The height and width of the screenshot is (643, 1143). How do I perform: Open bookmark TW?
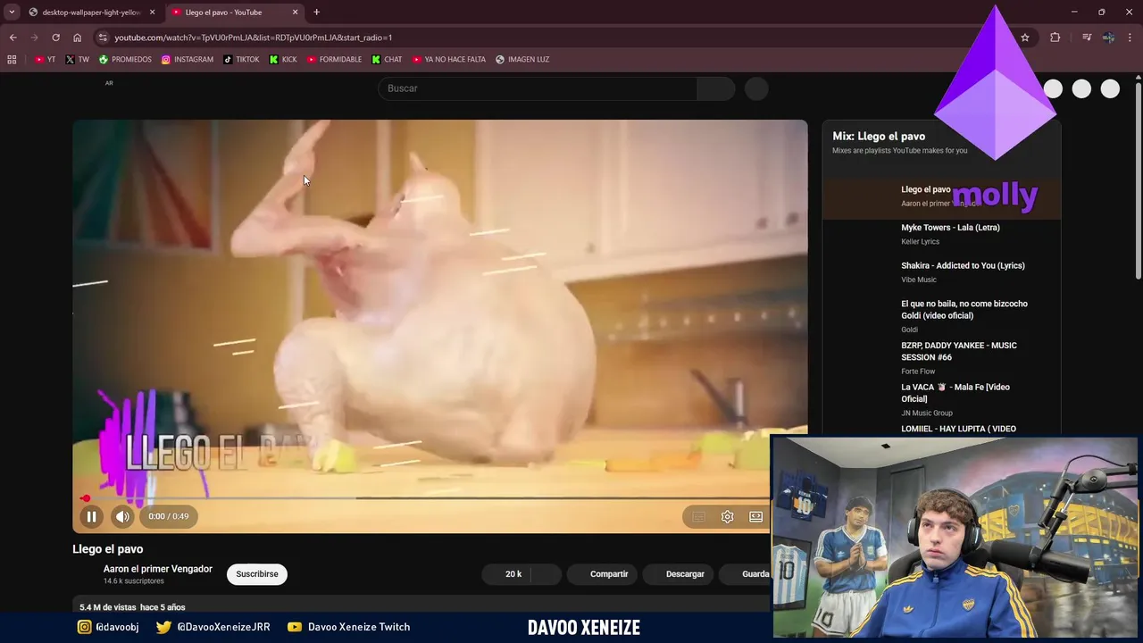click(78, 60)
